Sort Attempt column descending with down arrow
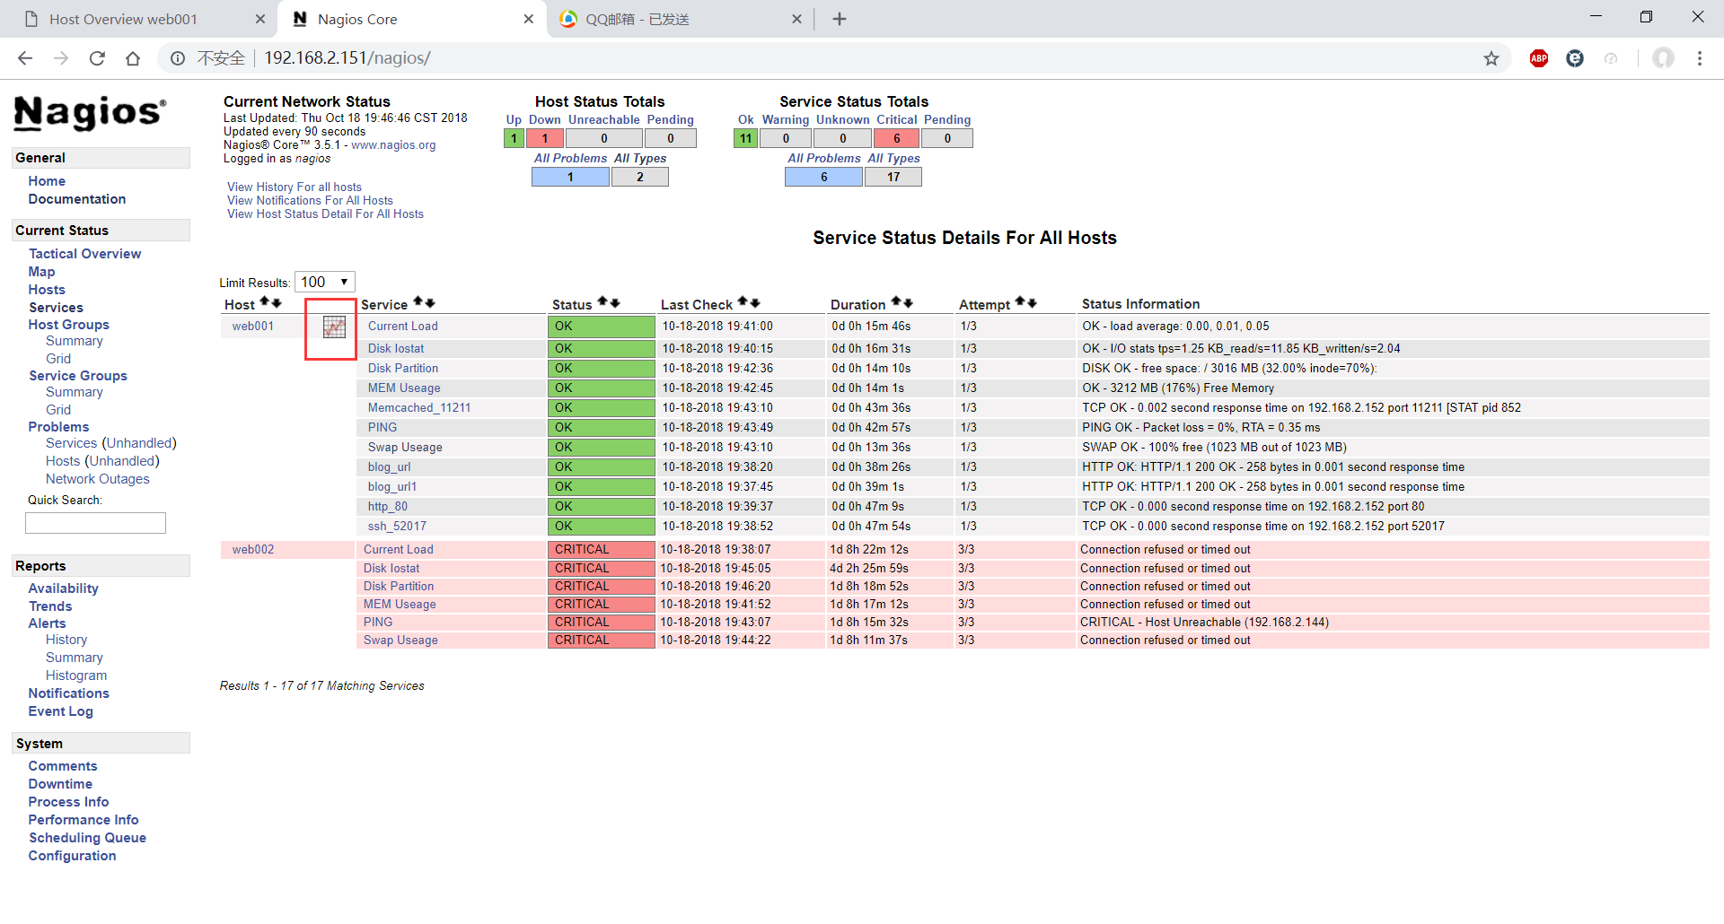 click(x=1032, y=303)
